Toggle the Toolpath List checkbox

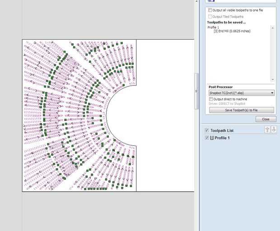207,130
